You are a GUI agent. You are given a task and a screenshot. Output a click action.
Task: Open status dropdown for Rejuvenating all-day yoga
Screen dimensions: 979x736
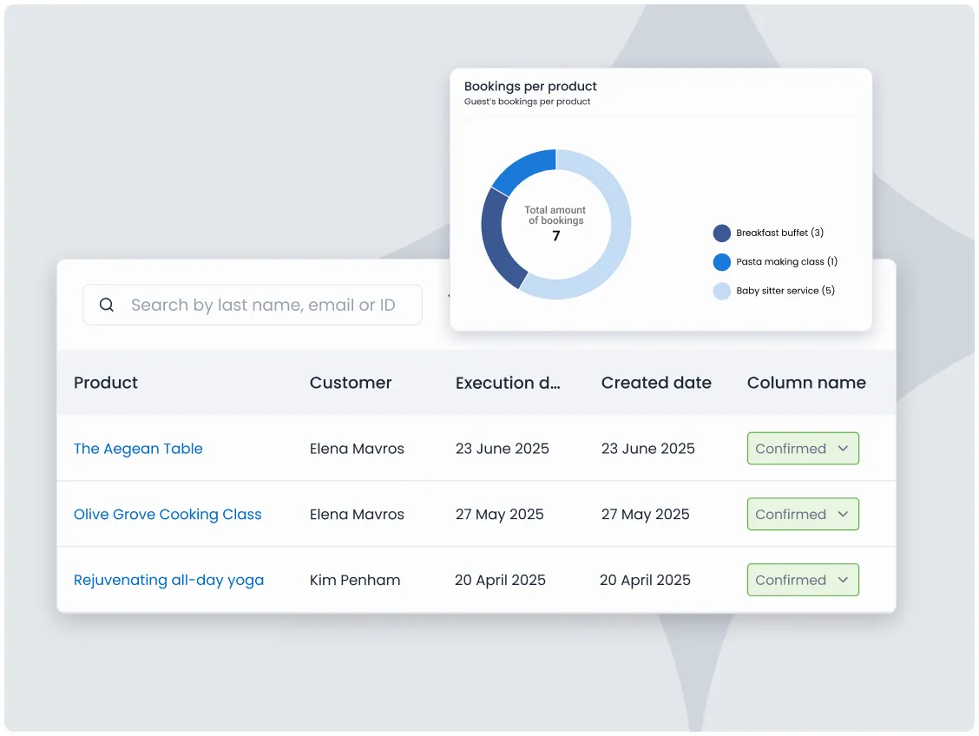coord(803,579)
